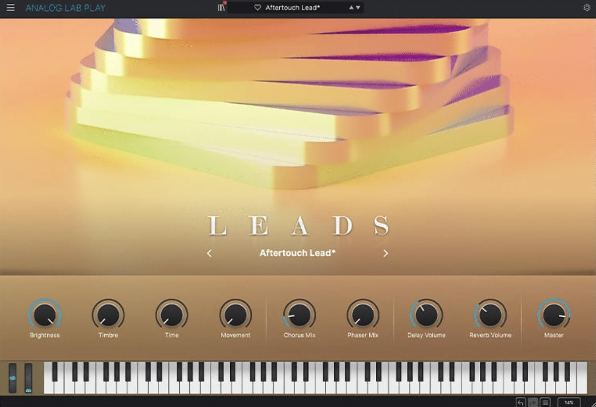Open the edit history list icon
Image resolution: width=596 pixels, height=407 pixels.
tap(545, 402)
